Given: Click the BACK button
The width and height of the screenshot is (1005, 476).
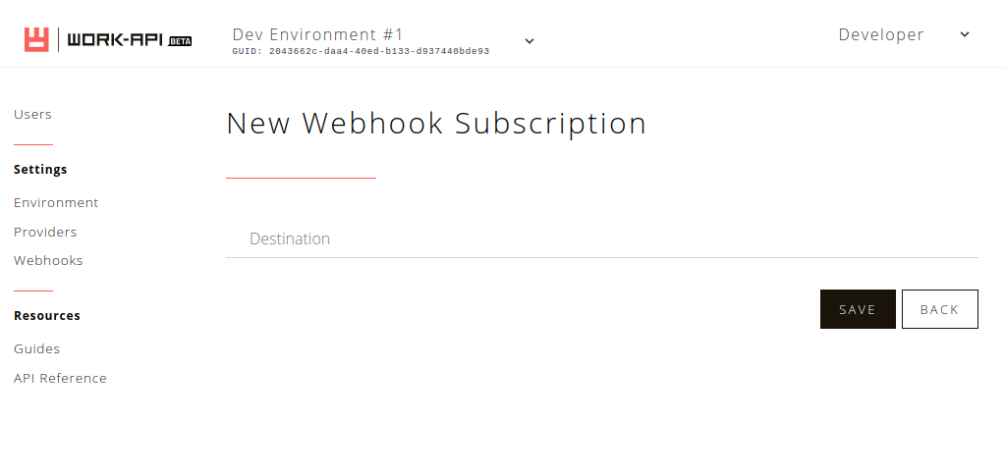Looking at the screenshot, I should tap(939, 309).
